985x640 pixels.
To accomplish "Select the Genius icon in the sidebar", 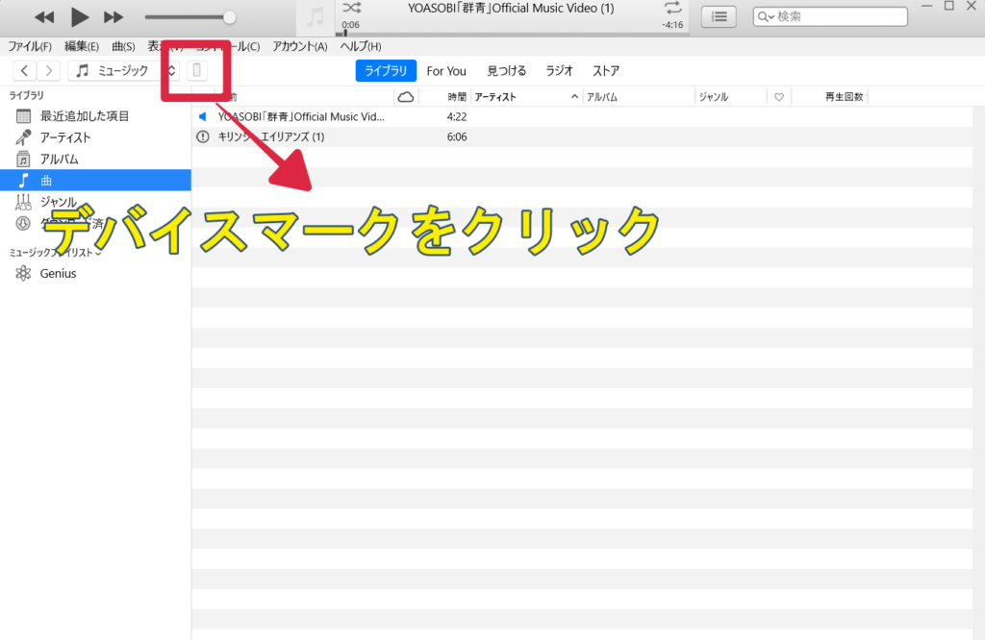I will (23, 273).
